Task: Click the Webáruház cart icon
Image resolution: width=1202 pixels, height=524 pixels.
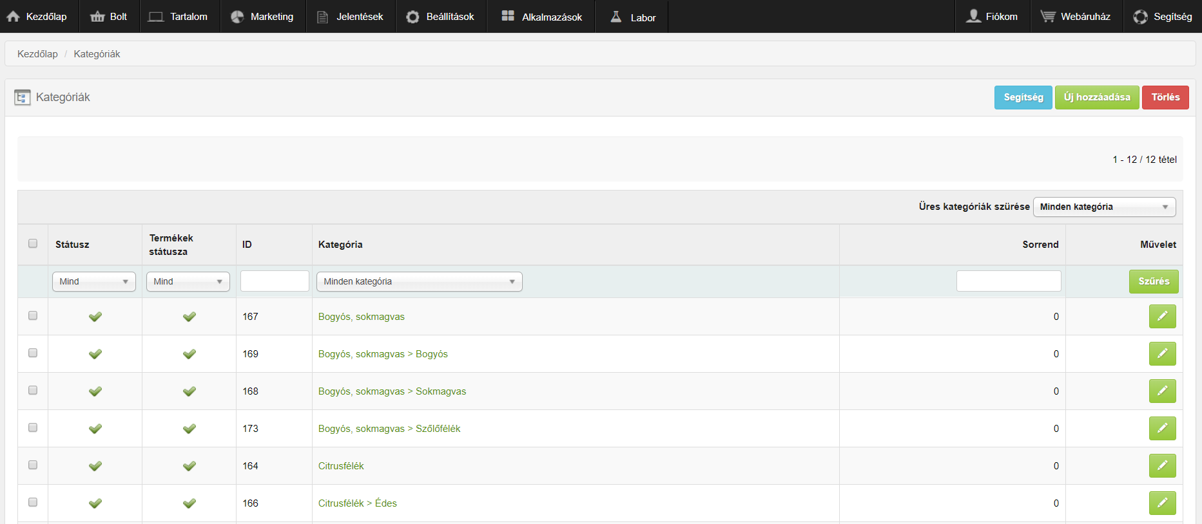Action: [x=1048, y=17]
